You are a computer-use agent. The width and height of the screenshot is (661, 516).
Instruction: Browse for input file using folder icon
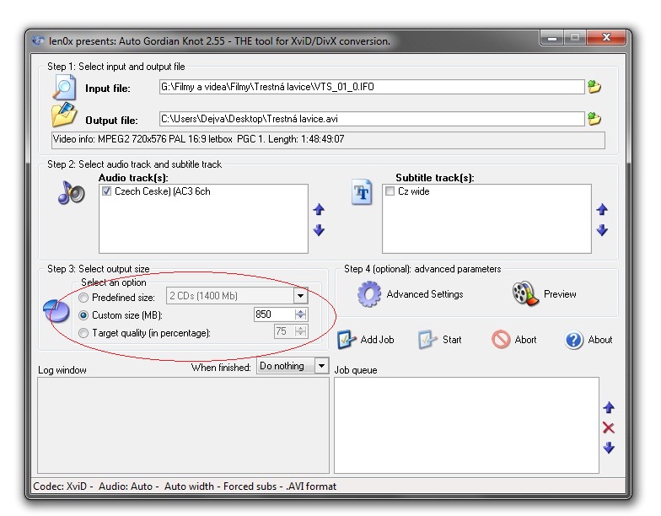coord(594,87)
